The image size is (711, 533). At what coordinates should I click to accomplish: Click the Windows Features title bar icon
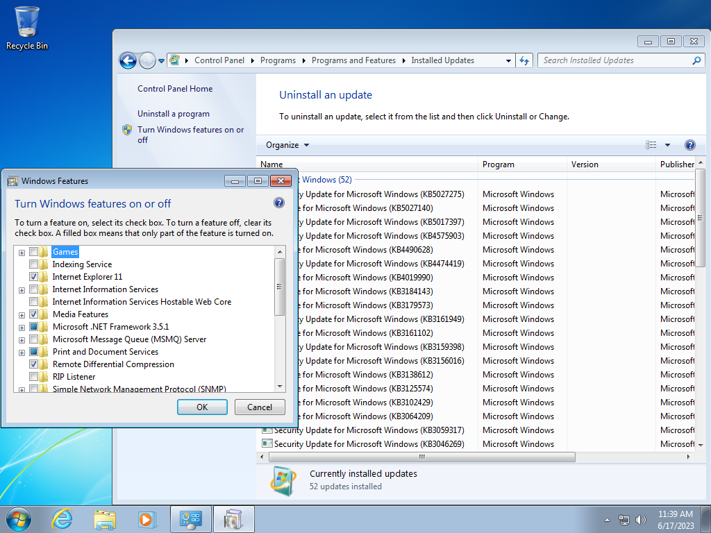click(x=12, y=181)
